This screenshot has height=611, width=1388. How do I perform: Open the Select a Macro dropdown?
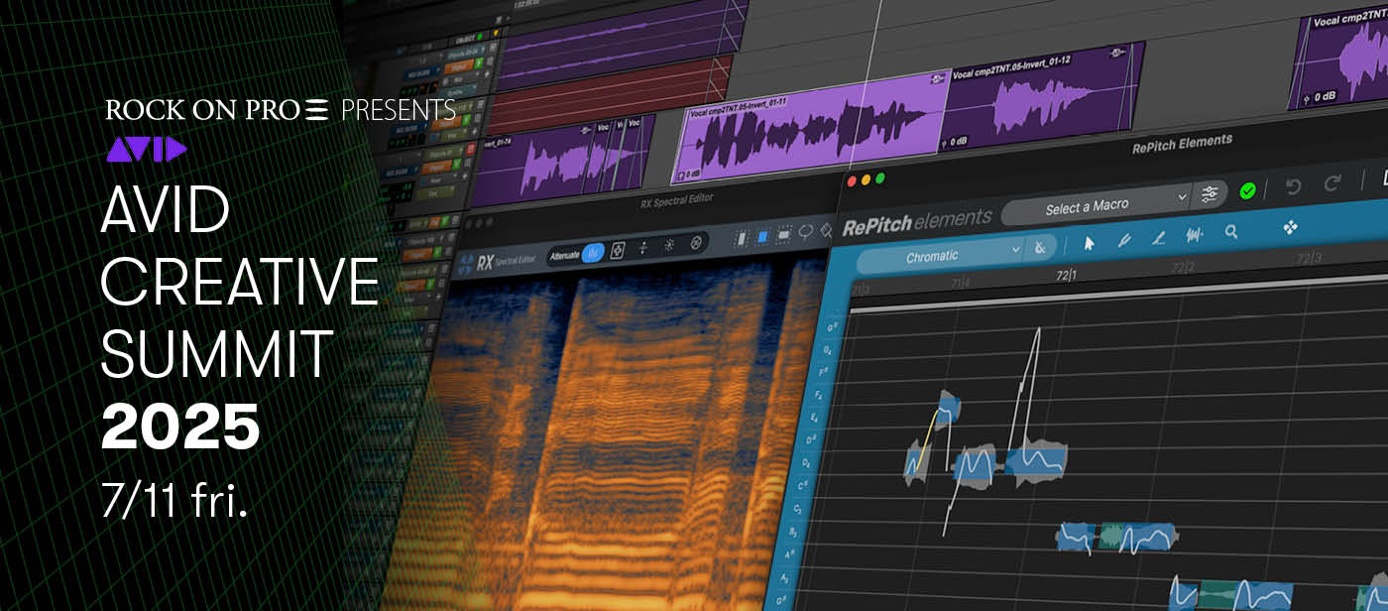tap(1096, 205)
